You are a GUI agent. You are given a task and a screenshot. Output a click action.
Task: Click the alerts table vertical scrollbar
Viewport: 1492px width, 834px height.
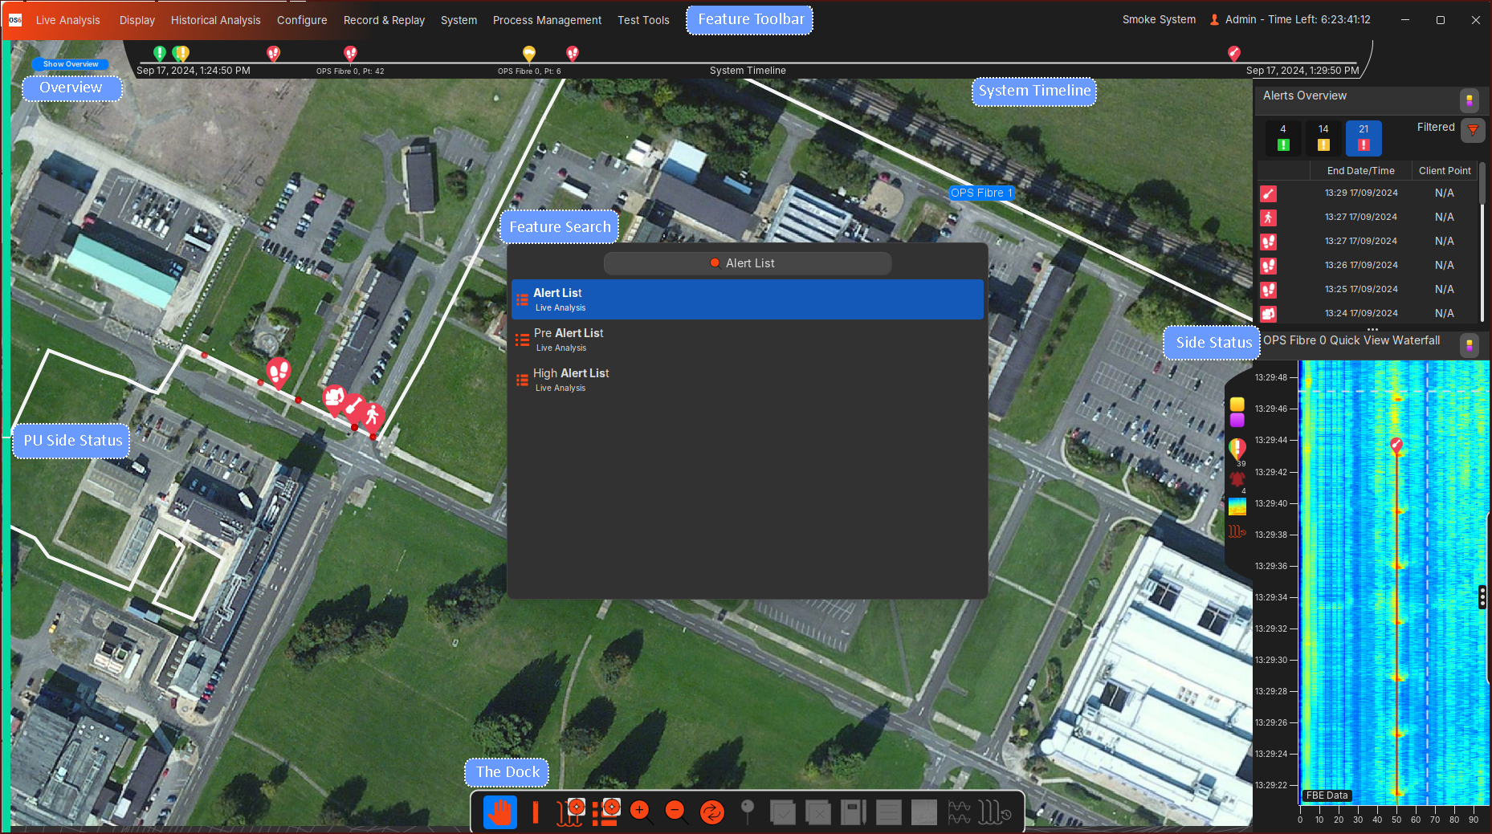click(x=1482, y=185)
